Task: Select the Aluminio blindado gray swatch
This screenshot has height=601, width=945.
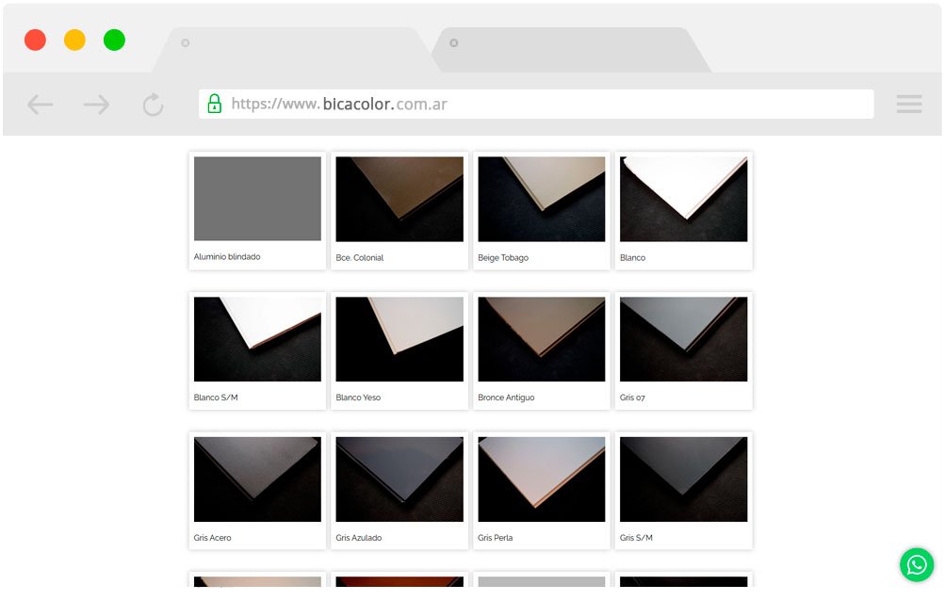Action: [x=257, y=199]
